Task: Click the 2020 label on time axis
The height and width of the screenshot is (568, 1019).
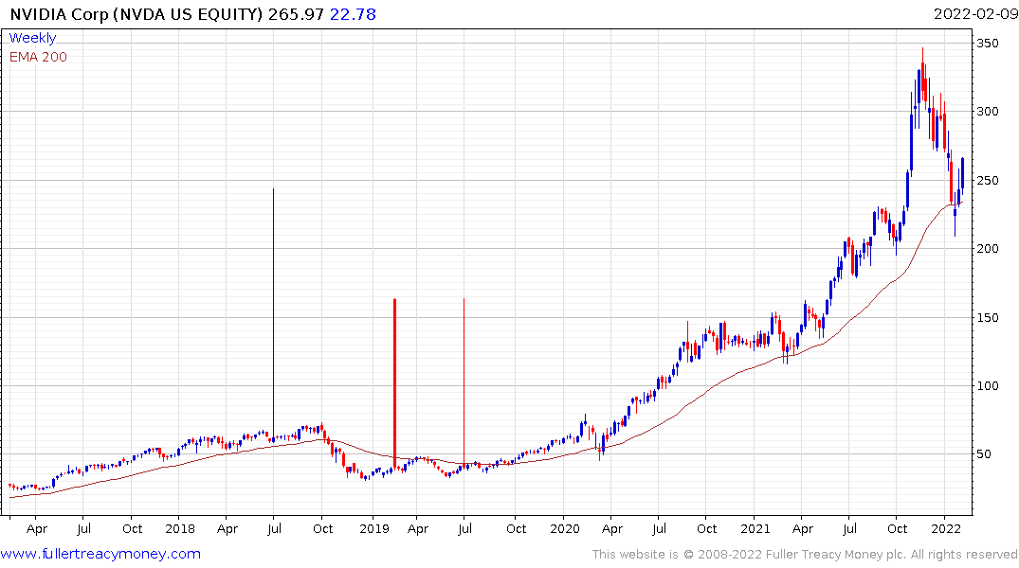Action: (x=565, y=528)
